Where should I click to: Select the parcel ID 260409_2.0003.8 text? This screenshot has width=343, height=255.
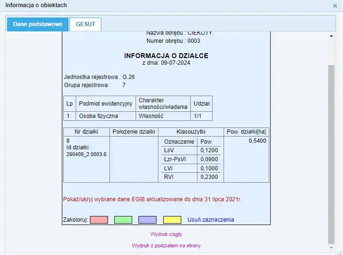[86, 154]
